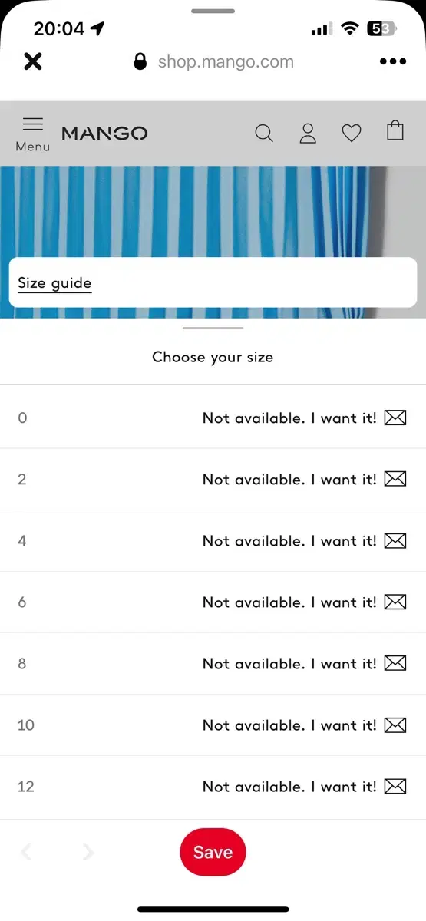Viewport: 426px width, 921px height.
Task: Open the wishlist heart icon
Action: click(352, 134)
